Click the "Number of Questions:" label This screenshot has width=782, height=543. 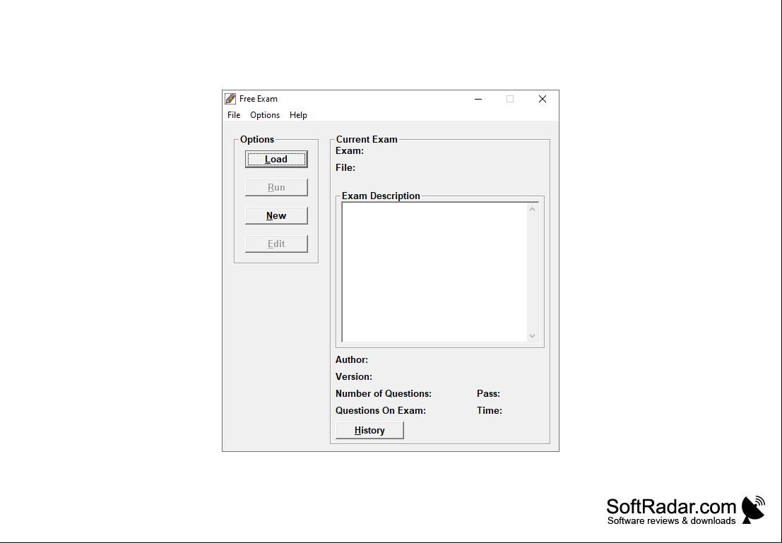384,394
